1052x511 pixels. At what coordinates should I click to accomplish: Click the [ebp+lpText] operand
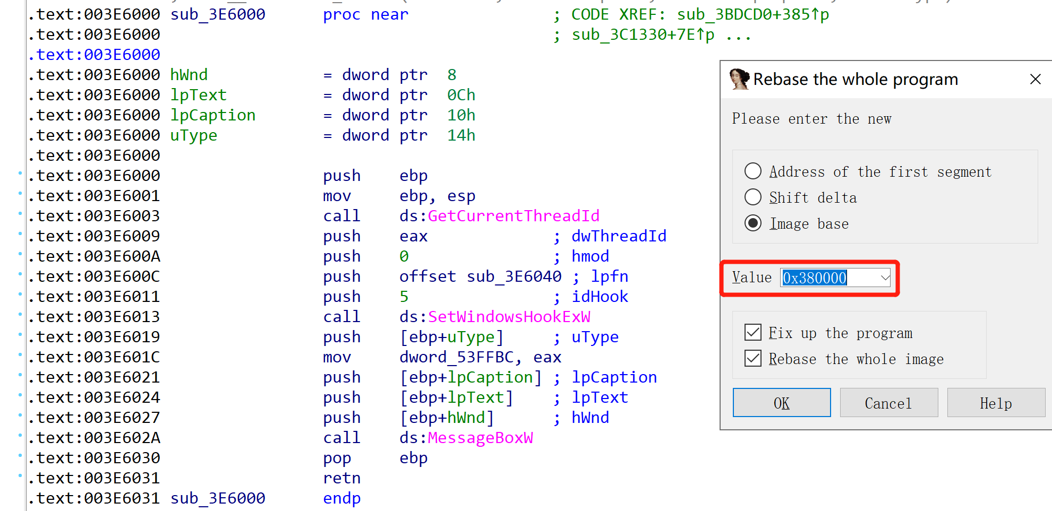(x=456, y=397)
